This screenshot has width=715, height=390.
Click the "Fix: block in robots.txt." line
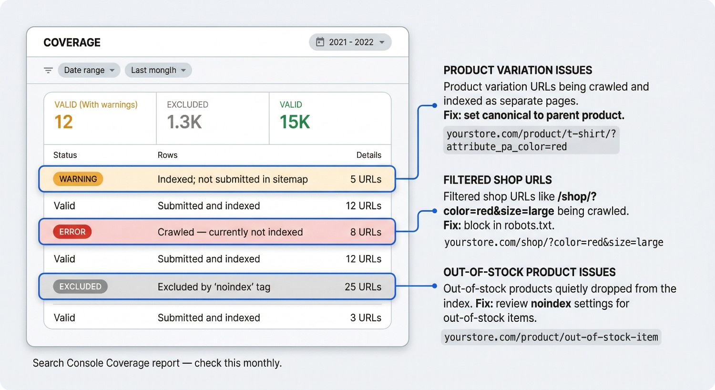[499, 225]
